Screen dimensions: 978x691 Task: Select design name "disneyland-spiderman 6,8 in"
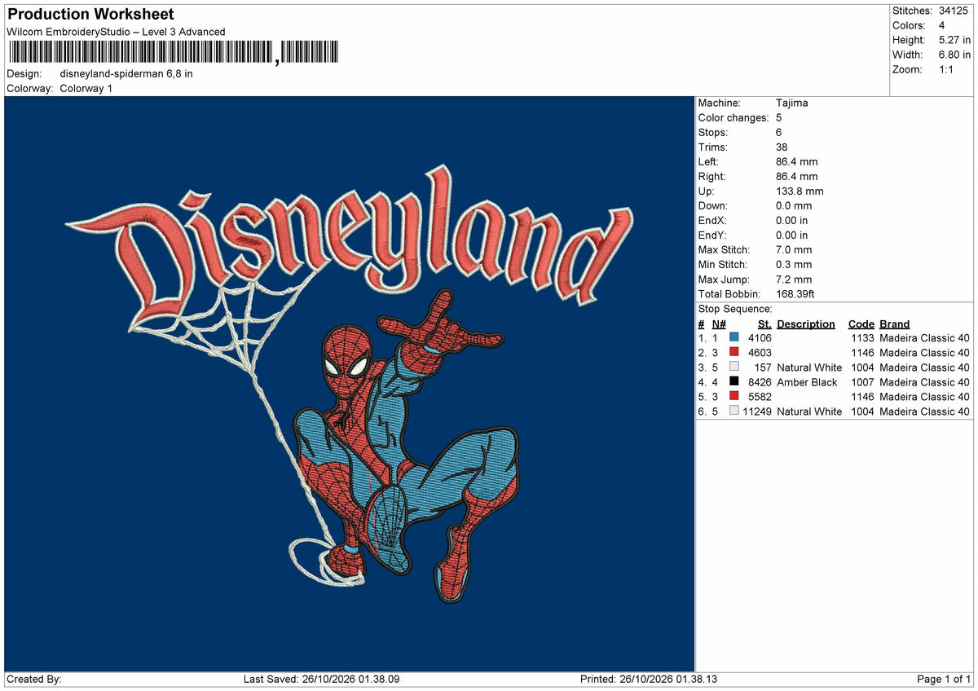tap(126, 73)
